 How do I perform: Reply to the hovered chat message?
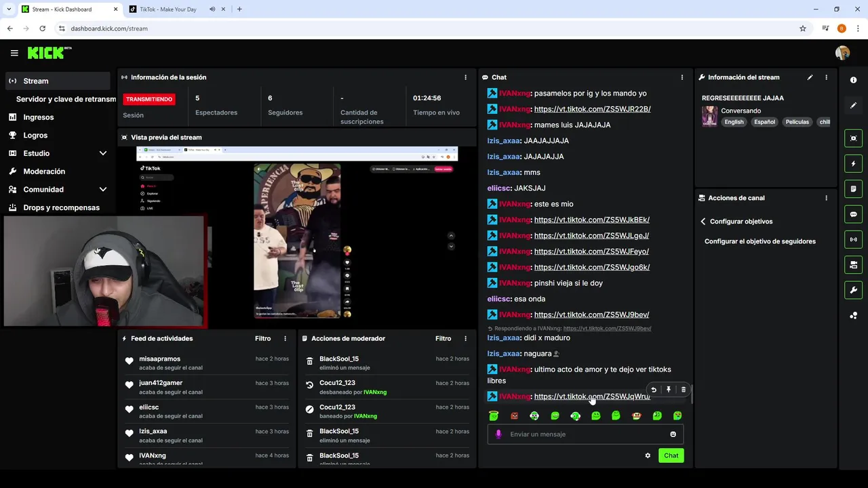click(x=654, y=390)
